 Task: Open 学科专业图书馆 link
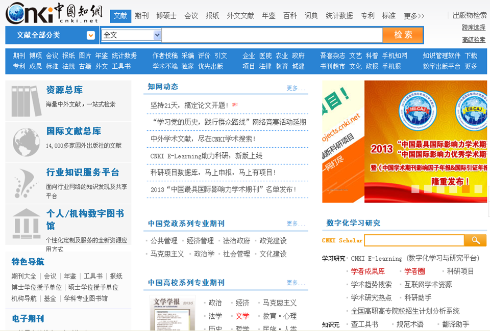tap(86, 298)
